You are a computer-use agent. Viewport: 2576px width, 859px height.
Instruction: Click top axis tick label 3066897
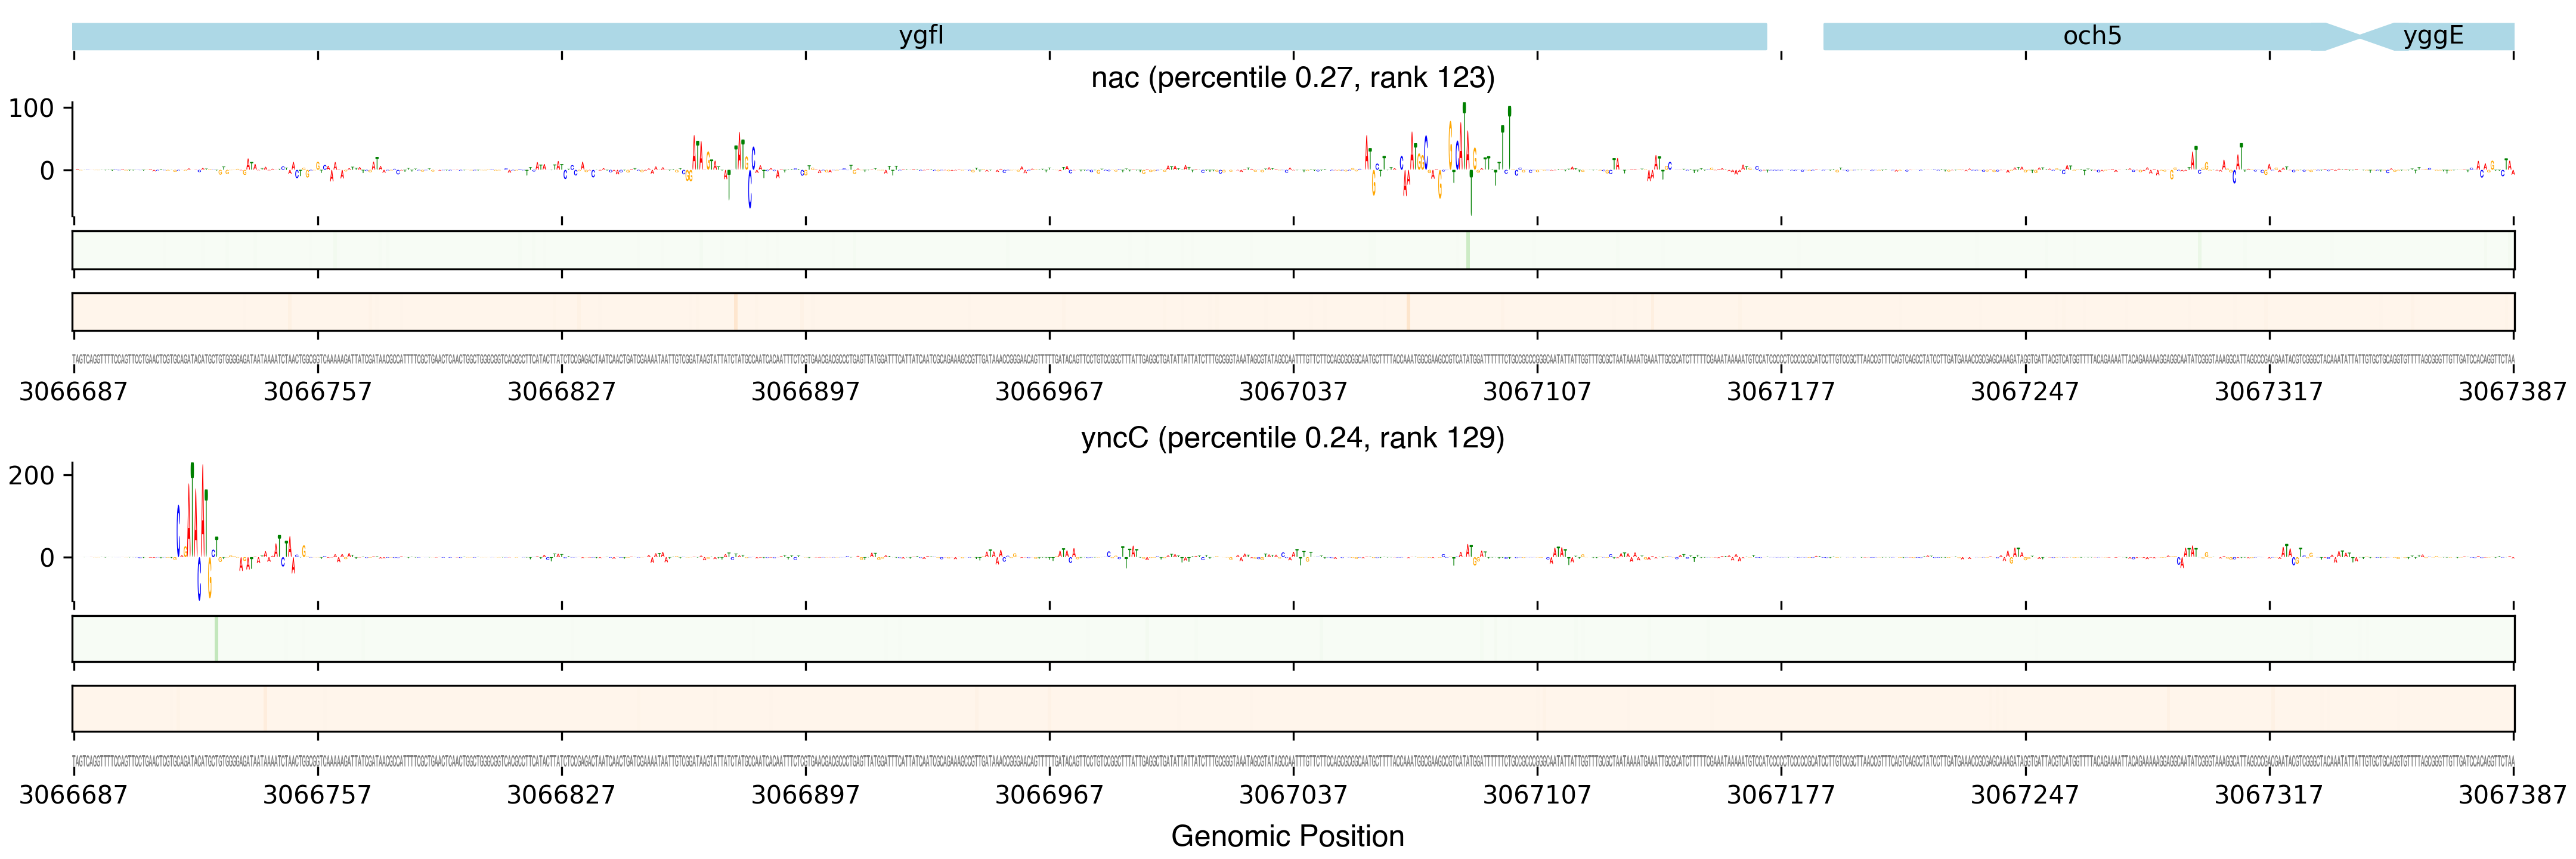click(805, 392)
